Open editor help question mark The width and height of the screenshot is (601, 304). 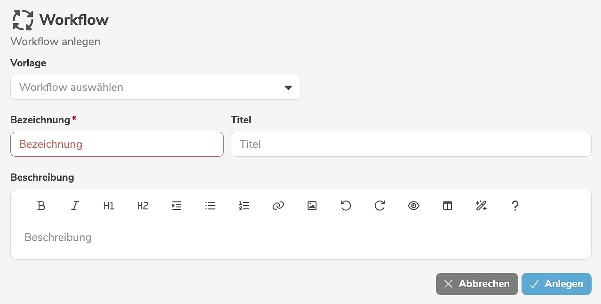click(x=515, y=206)
